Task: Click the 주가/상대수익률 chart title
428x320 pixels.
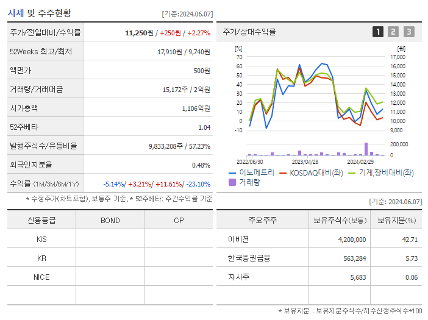Action: tap(249, 32)
